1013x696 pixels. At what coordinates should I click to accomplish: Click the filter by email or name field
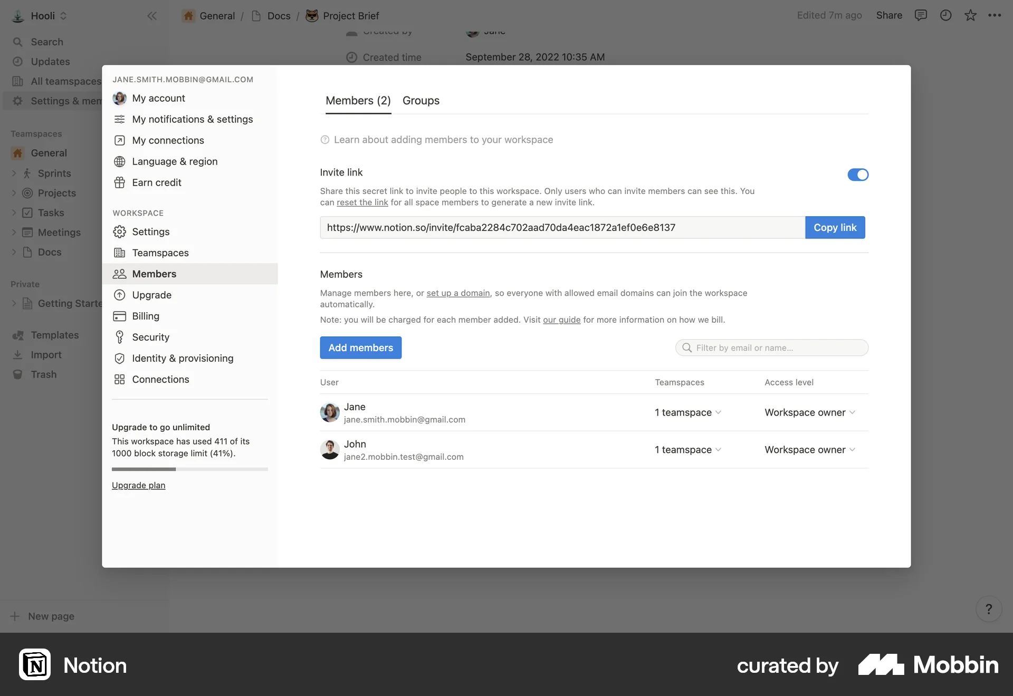point(771,347)
